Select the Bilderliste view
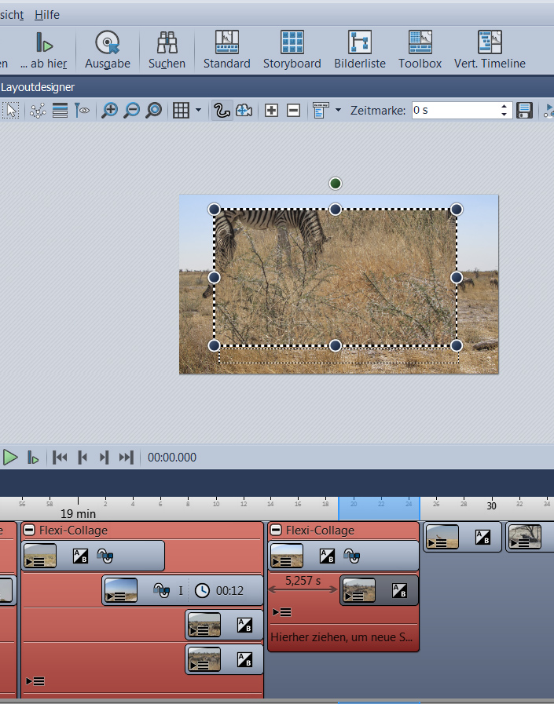Screen dimensions: 554x704 pyautogui.click(x=360, y=49)
